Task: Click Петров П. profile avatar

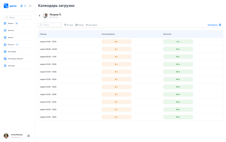Action: coord(45,16)
